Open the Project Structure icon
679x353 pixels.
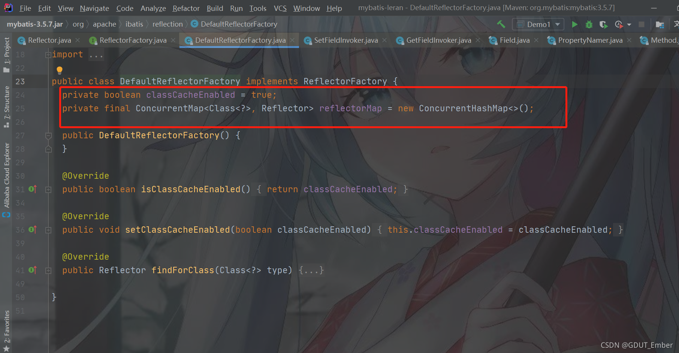[x=660, y=25]
